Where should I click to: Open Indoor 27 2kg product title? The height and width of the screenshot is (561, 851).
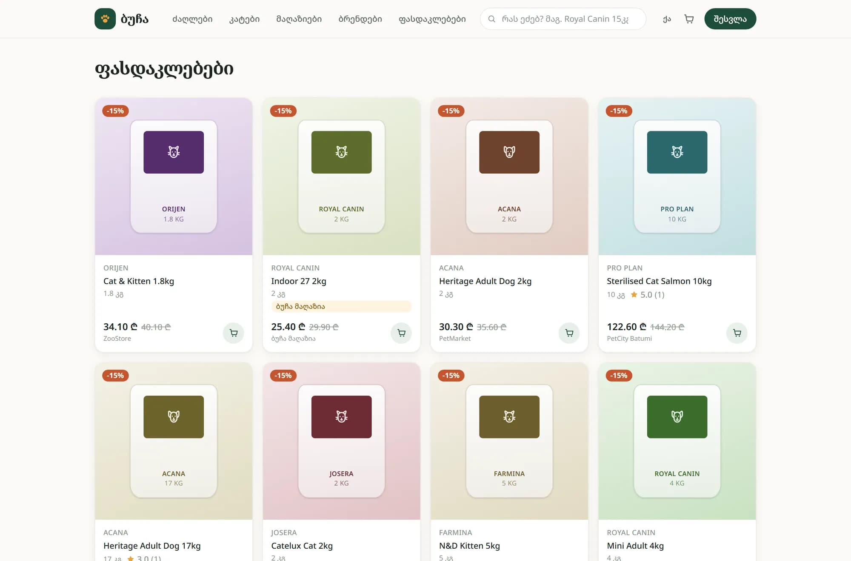pyautogui.click(x=299, y=281)
